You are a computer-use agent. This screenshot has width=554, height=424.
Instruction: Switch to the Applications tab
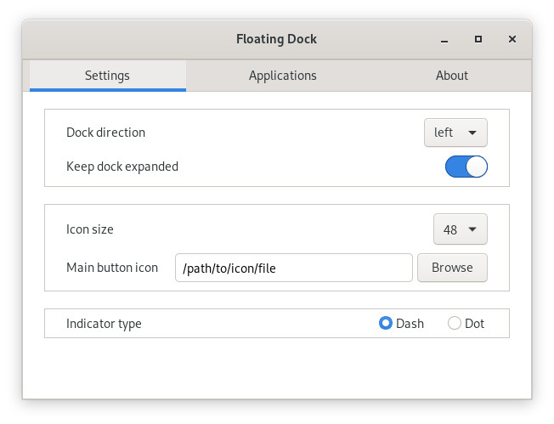[282, 76]
